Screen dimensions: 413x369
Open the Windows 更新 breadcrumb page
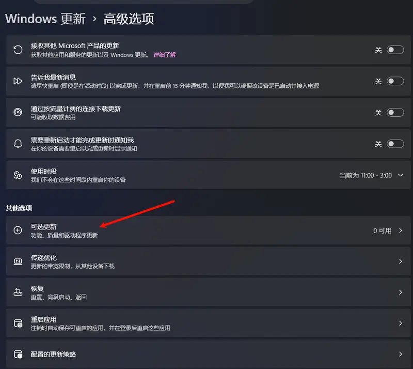click(45, 19)
